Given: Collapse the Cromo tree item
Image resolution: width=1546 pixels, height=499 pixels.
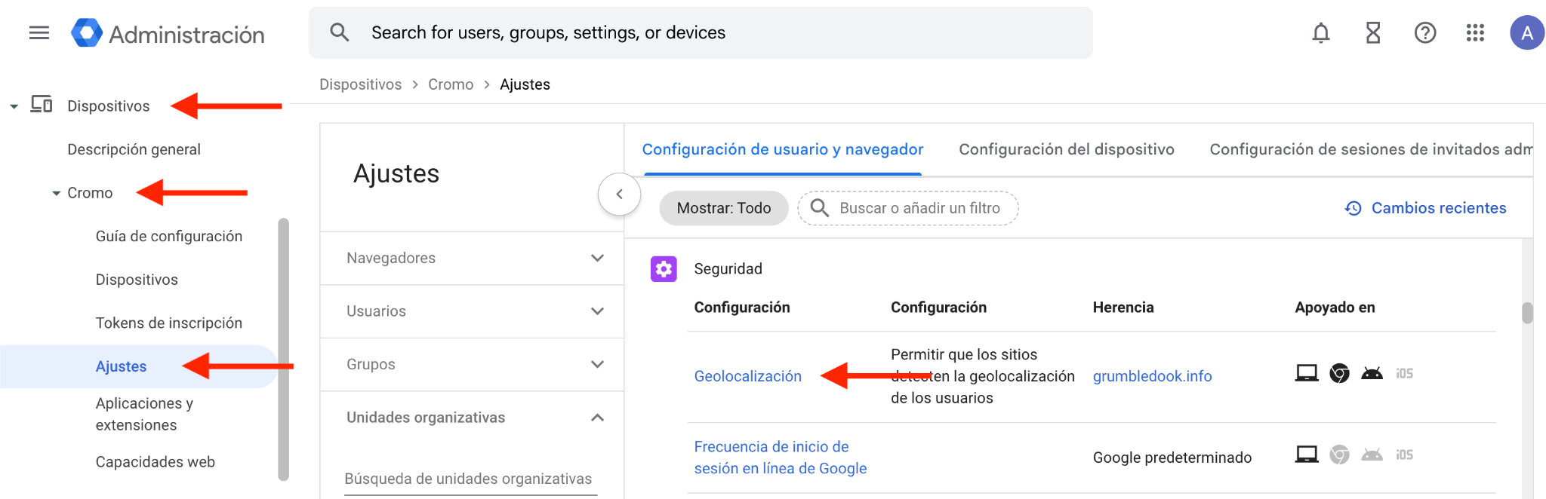Looking at the screenshot, I should click(56, 194).
